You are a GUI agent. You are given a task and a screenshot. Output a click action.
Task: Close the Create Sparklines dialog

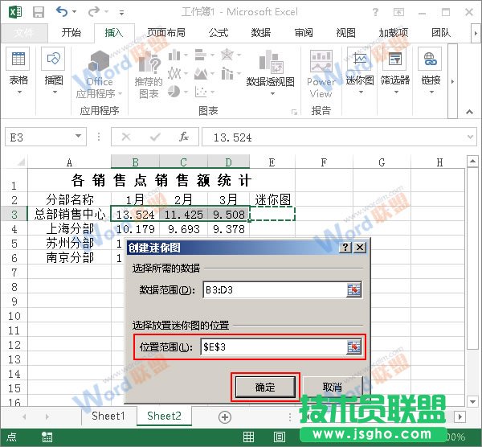click(360, 247)
